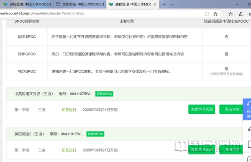Image resolution: width=251 pixels, height=162 pixels.
Task: Click start date of 英语阅读2
Action: 100,150
